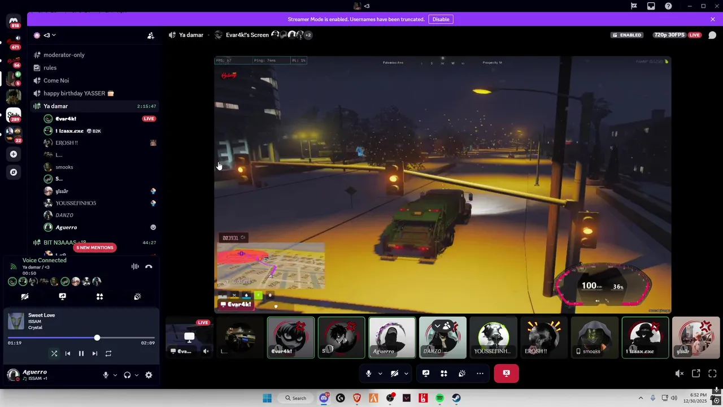723x407 pixels.
Task: Open Steam from Windows taskbar
Action: click(456, 398)
